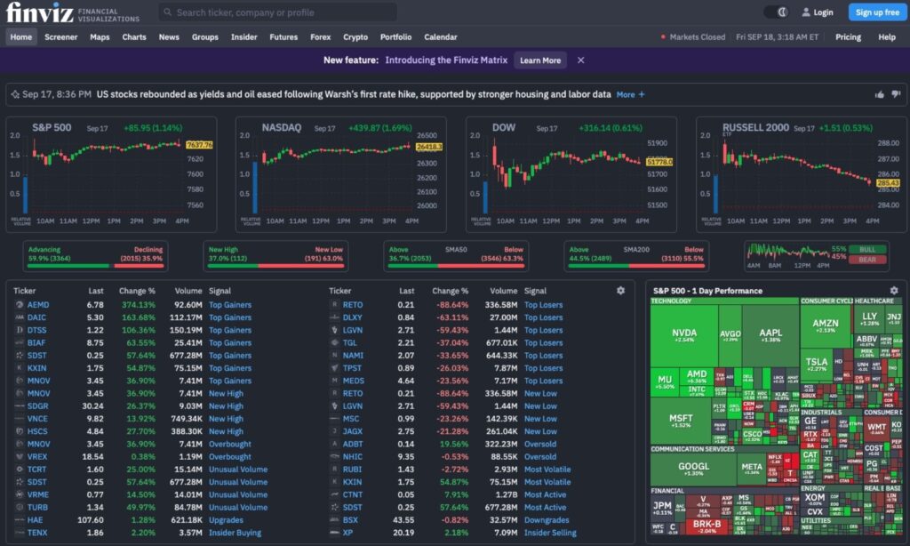
Task: Toggle dark mode moon switch
Action: coord(776,12)
